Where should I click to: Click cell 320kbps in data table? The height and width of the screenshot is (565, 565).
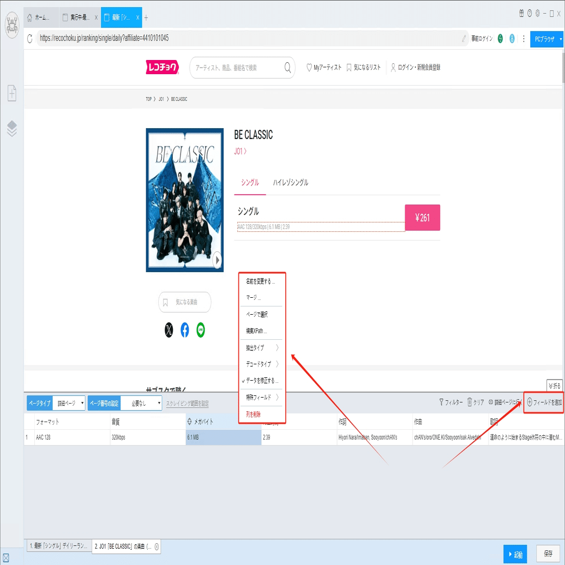tap(148, 437)
